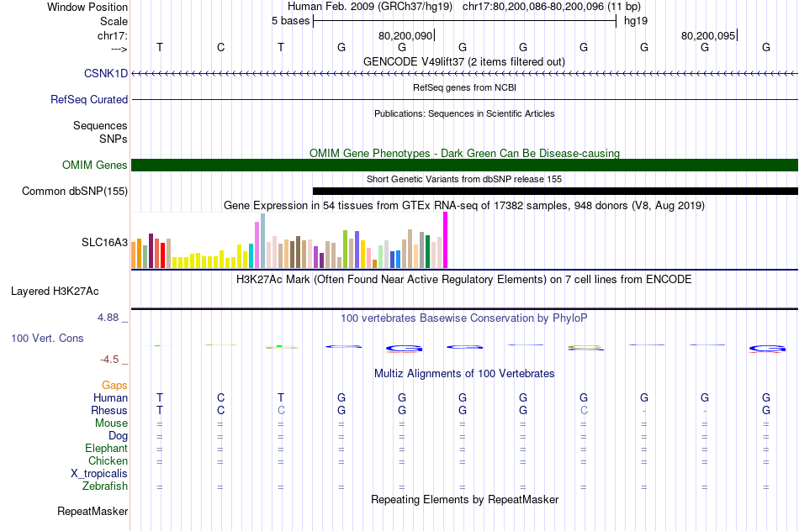Open Short Genetic Variants from dbSNP title
Viewport: 799px width, 531px height.
(464, 179)
